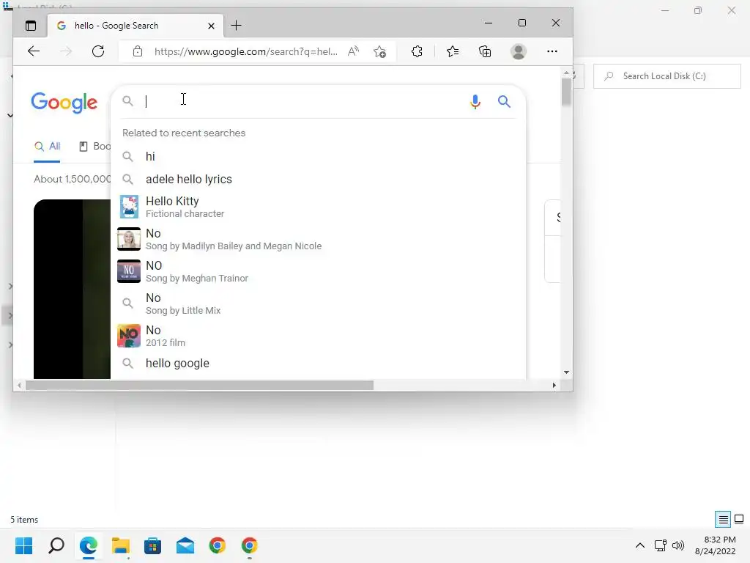Image resolution: width=750 pixels, height=563 pixels.
Task: Click the browser vertical scrollbar thumb
Action: click(x=566, y=91)
